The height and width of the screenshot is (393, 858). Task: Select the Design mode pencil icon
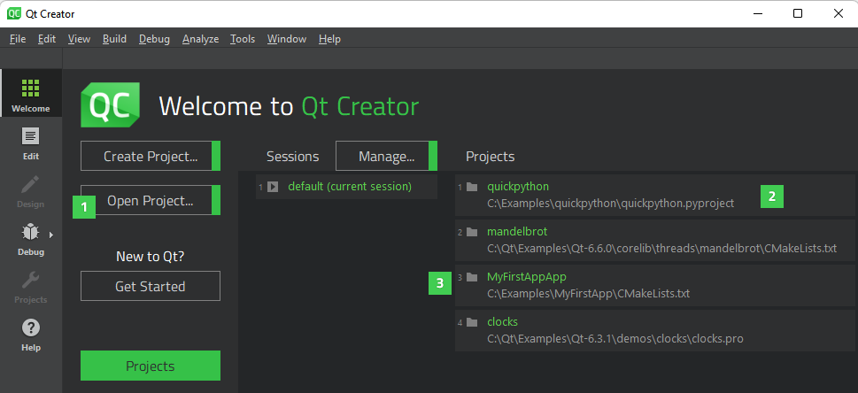(31, 185)
